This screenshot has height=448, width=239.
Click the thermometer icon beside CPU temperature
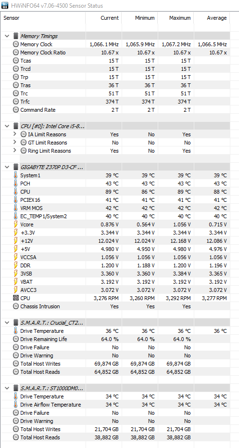[16, 192]
